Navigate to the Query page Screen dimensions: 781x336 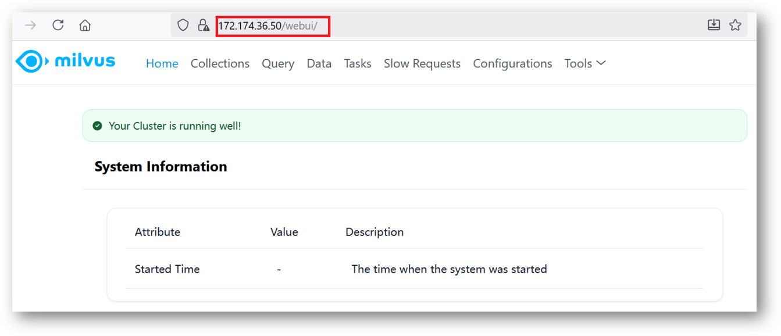pos(277,63)
